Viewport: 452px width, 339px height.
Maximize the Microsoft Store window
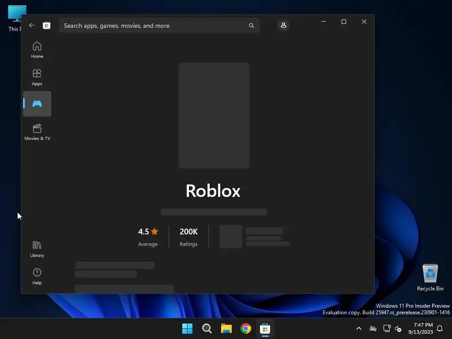[x=343, y=22]
